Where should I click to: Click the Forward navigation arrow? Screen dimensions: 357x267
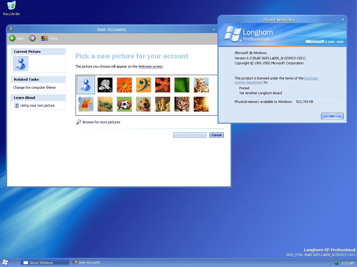[32, 38]
